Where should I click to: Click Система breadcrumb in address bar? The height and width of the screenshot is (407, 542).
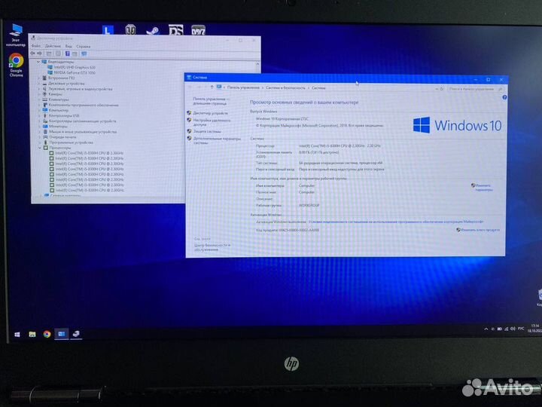(318, 88)
